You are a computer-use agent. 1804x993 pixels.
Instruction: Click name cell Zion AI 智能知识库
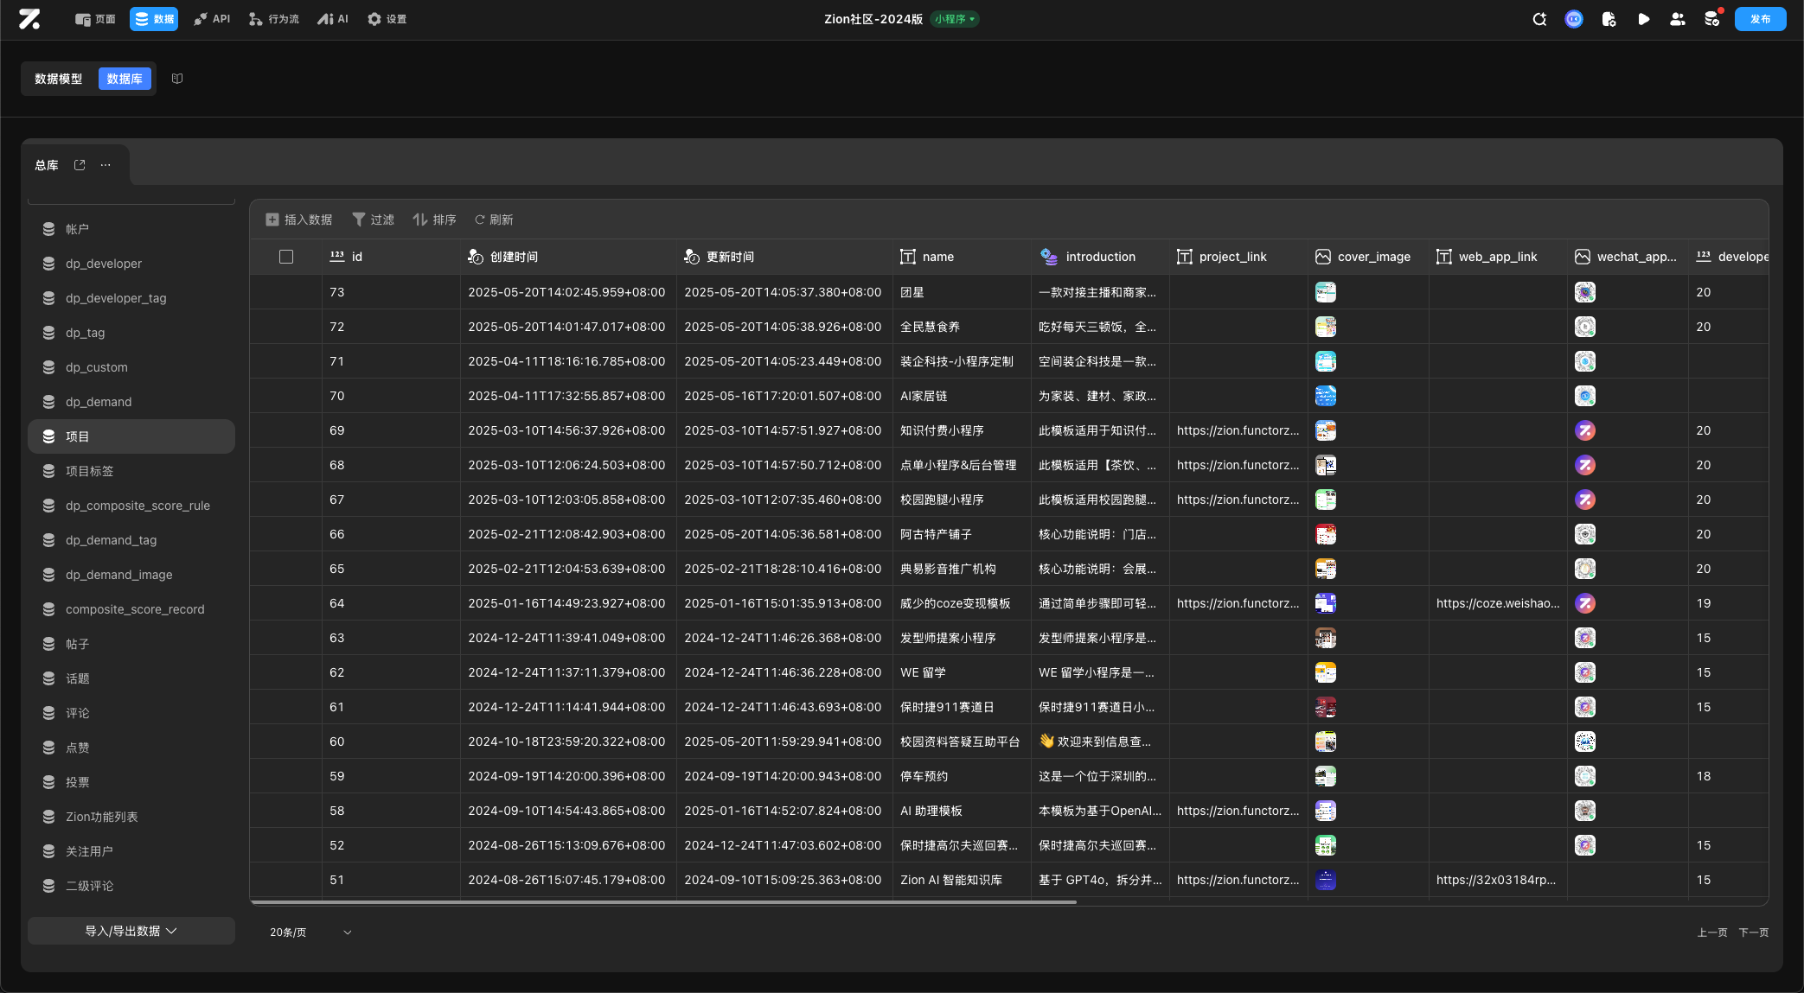click(x=962, y=880)
